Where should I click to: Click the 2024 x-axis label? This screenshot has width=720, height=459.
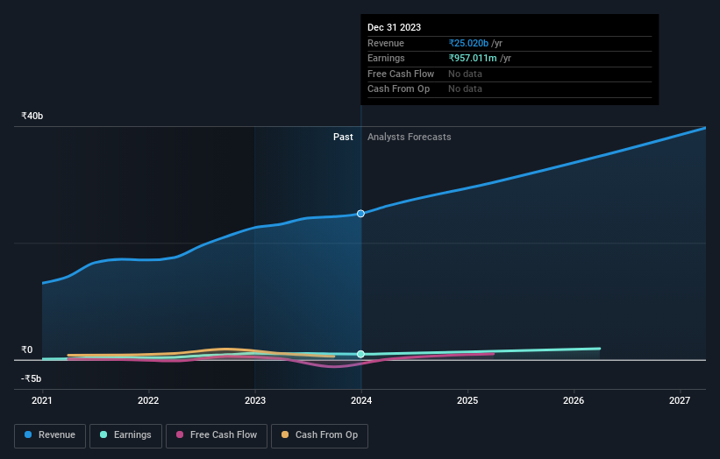[x=361, y=401]
